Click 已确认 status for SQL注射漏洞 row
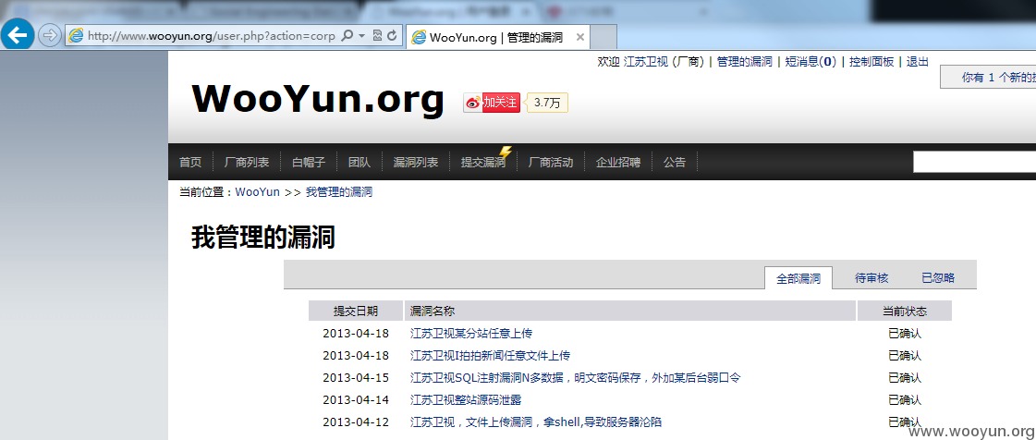The height and width of the screenshot is (440, 1036). (905, 378)
